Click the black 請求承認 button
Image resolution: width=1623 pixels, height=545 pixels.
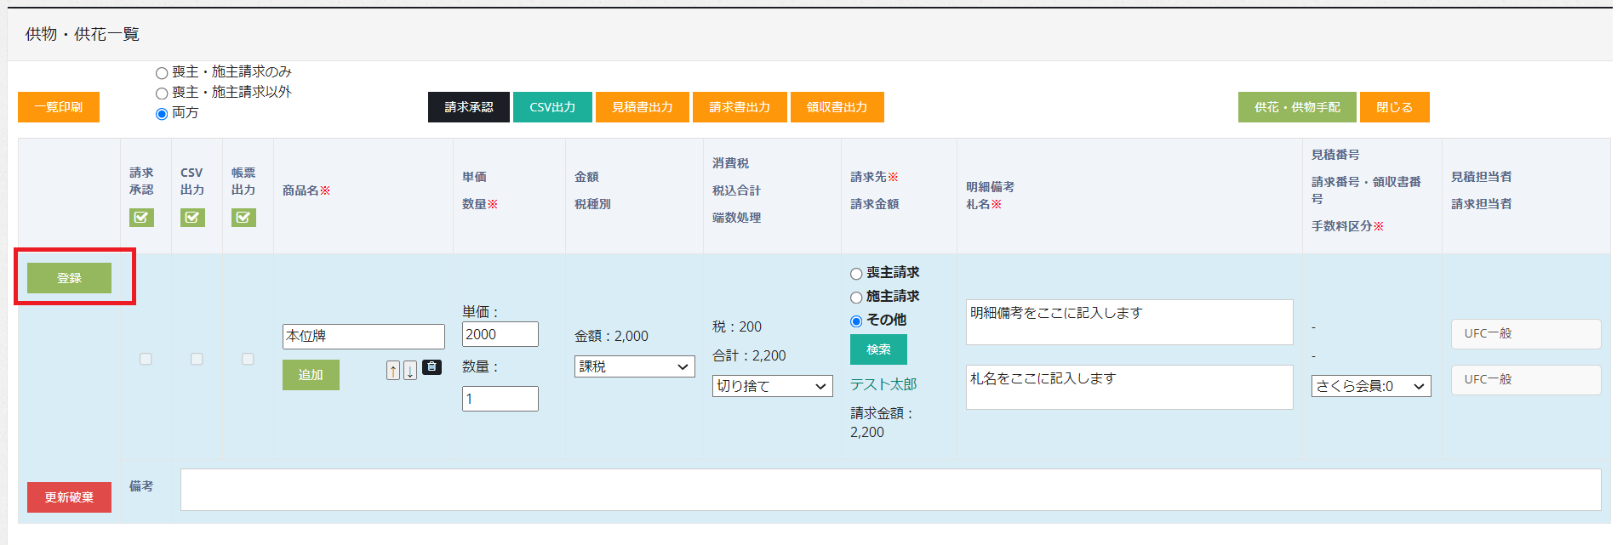468,107
